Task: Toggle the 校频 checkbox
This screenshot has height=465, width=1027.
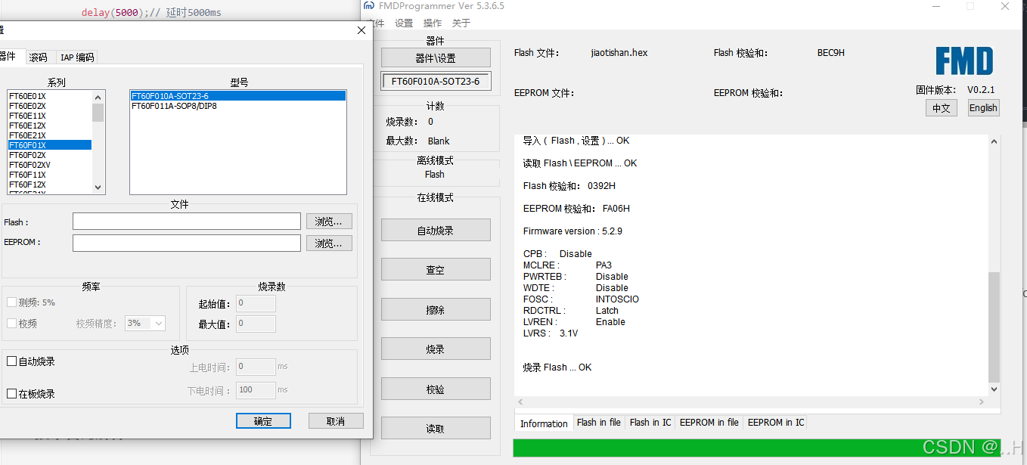Action: click(x=12, y=323)
